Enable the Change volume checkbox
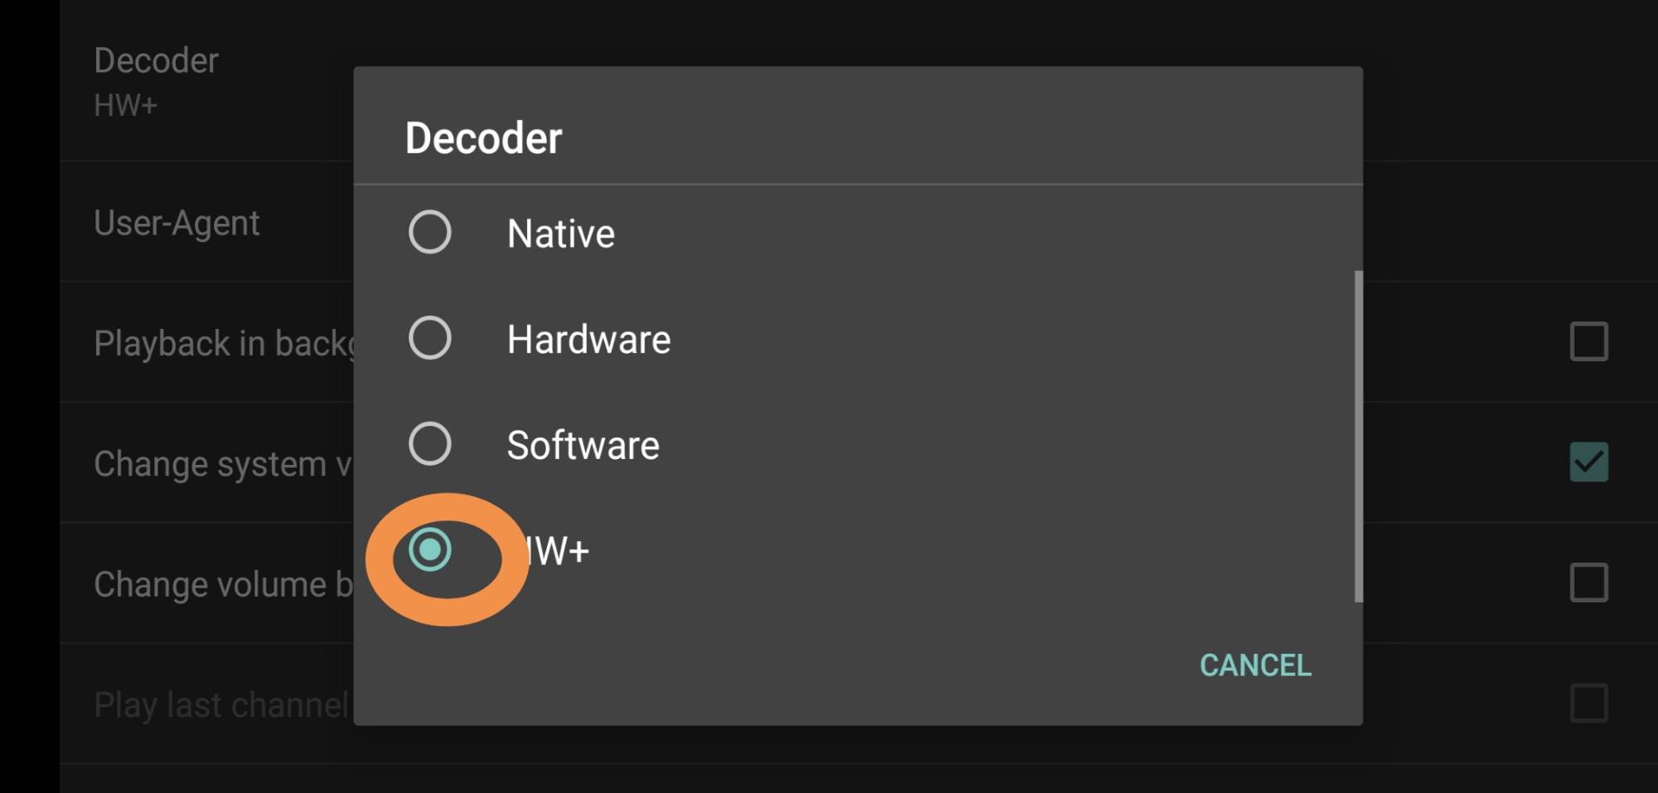Screen dimensions: 1658x793 click(1588, 583)
